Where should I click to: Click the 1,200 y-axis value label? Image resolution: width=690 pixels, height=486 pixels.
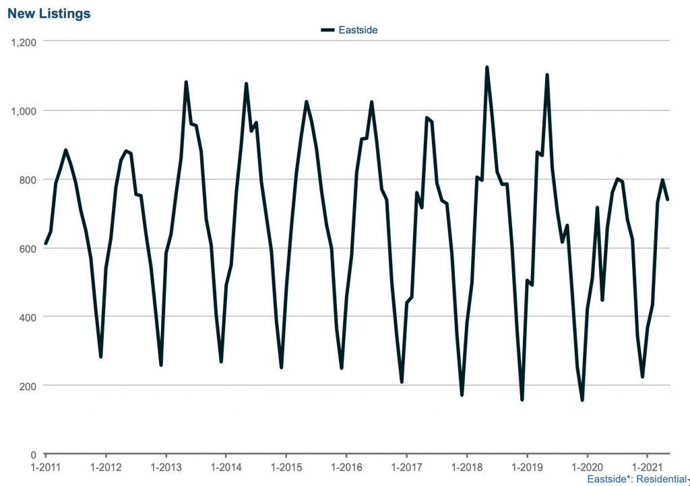pos(24,42)
